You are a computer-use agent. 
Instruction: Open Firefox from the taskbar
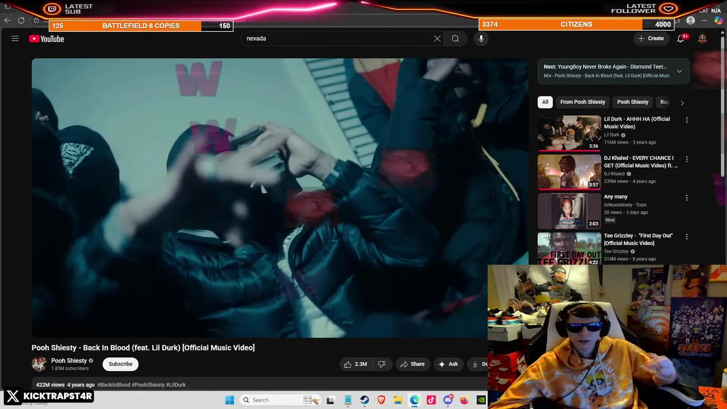tap(465, 400)
